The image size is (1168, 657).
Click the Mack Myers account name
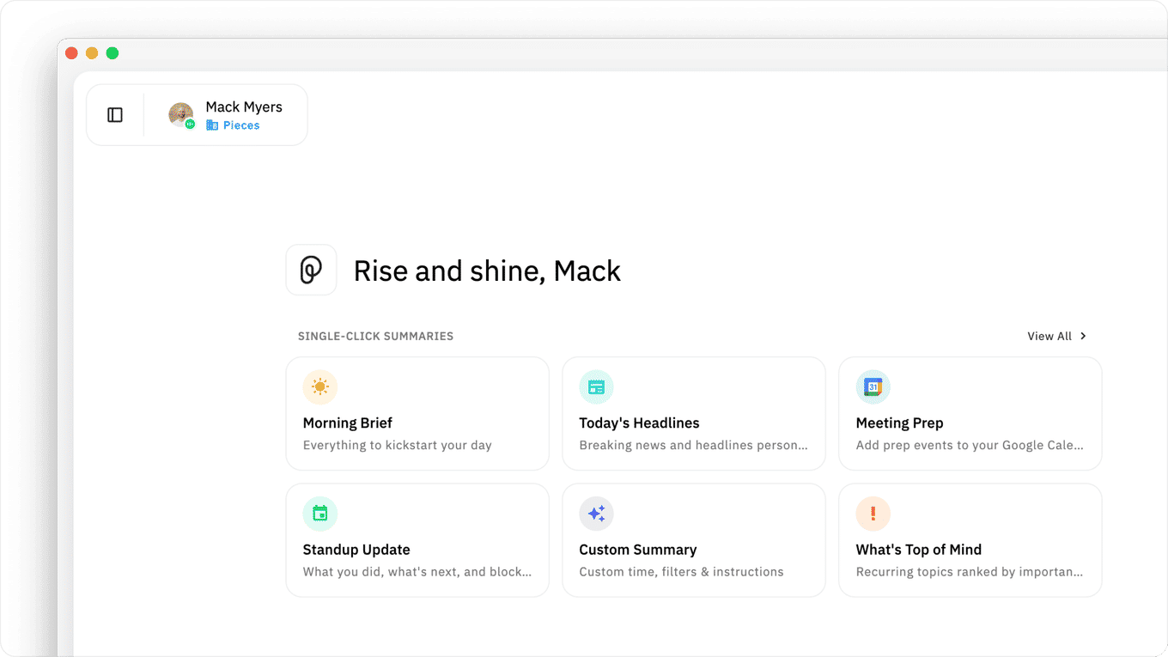pyautogui.click(x=244, y=107)
